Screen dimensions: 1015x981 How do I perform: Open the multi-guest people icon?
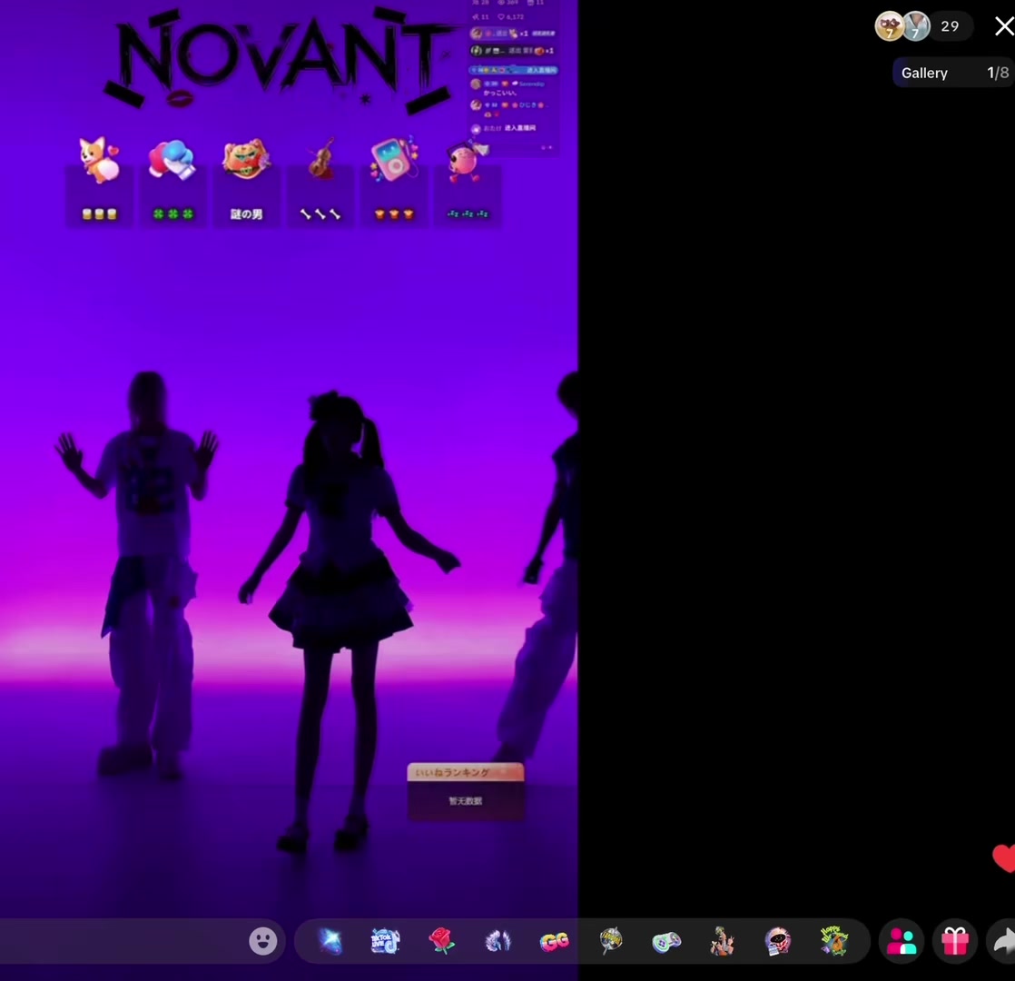pyautogui.click(x=902, y=941)
